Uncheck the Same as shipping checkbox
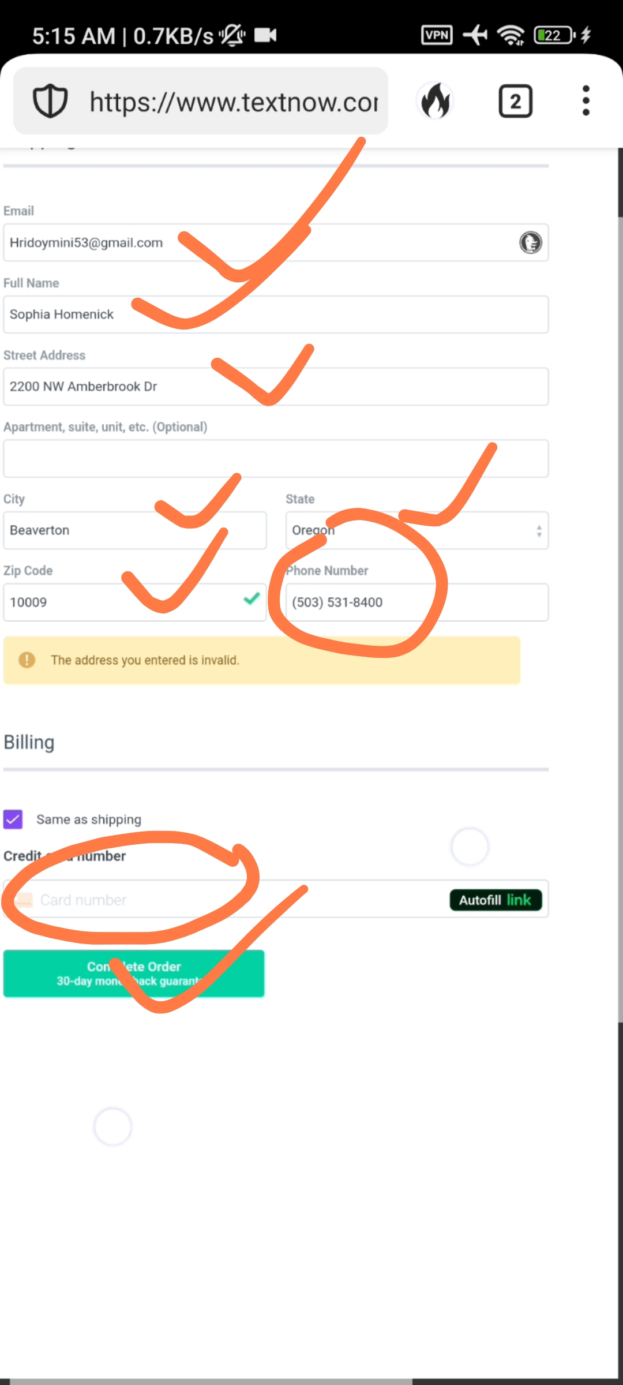 [13, 819]
